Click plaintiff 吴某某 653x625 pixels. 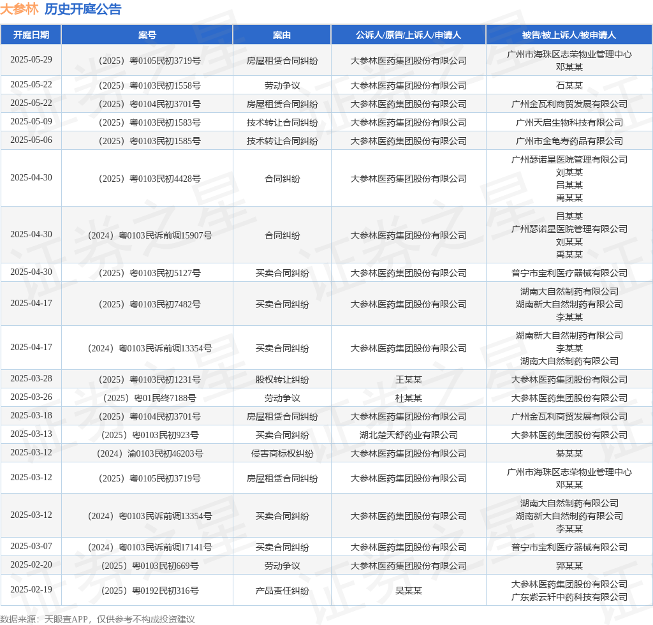coord(409,591)
